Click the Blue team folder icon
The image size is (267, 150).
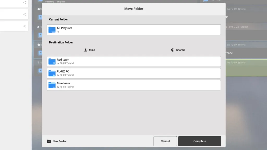[x=52, y=85]
